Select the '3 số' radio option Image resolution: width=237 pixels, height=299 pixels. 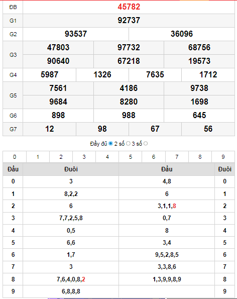(146, 144)
